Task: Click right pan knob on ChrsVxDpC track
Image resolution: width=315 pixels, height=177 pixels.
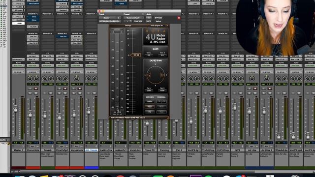Action: (65, 79)
